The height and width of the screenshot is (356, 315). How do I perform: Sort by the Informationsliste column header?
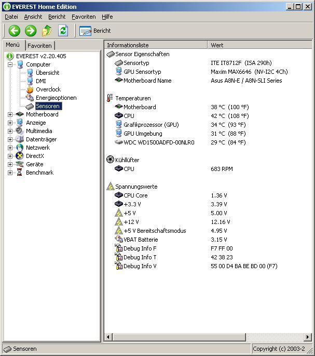(x=156, y=45)
